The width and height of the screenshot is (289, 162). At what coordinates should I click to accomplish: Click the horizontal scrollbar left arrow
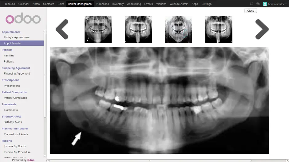(48, 161)
